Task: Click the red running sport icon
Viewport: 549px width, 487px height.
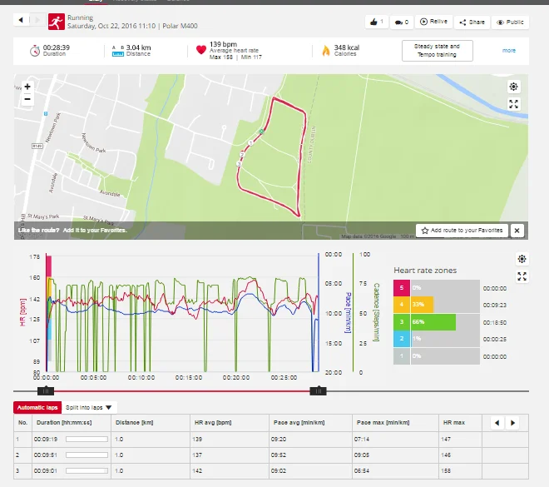Action: [x=57, y=21]
